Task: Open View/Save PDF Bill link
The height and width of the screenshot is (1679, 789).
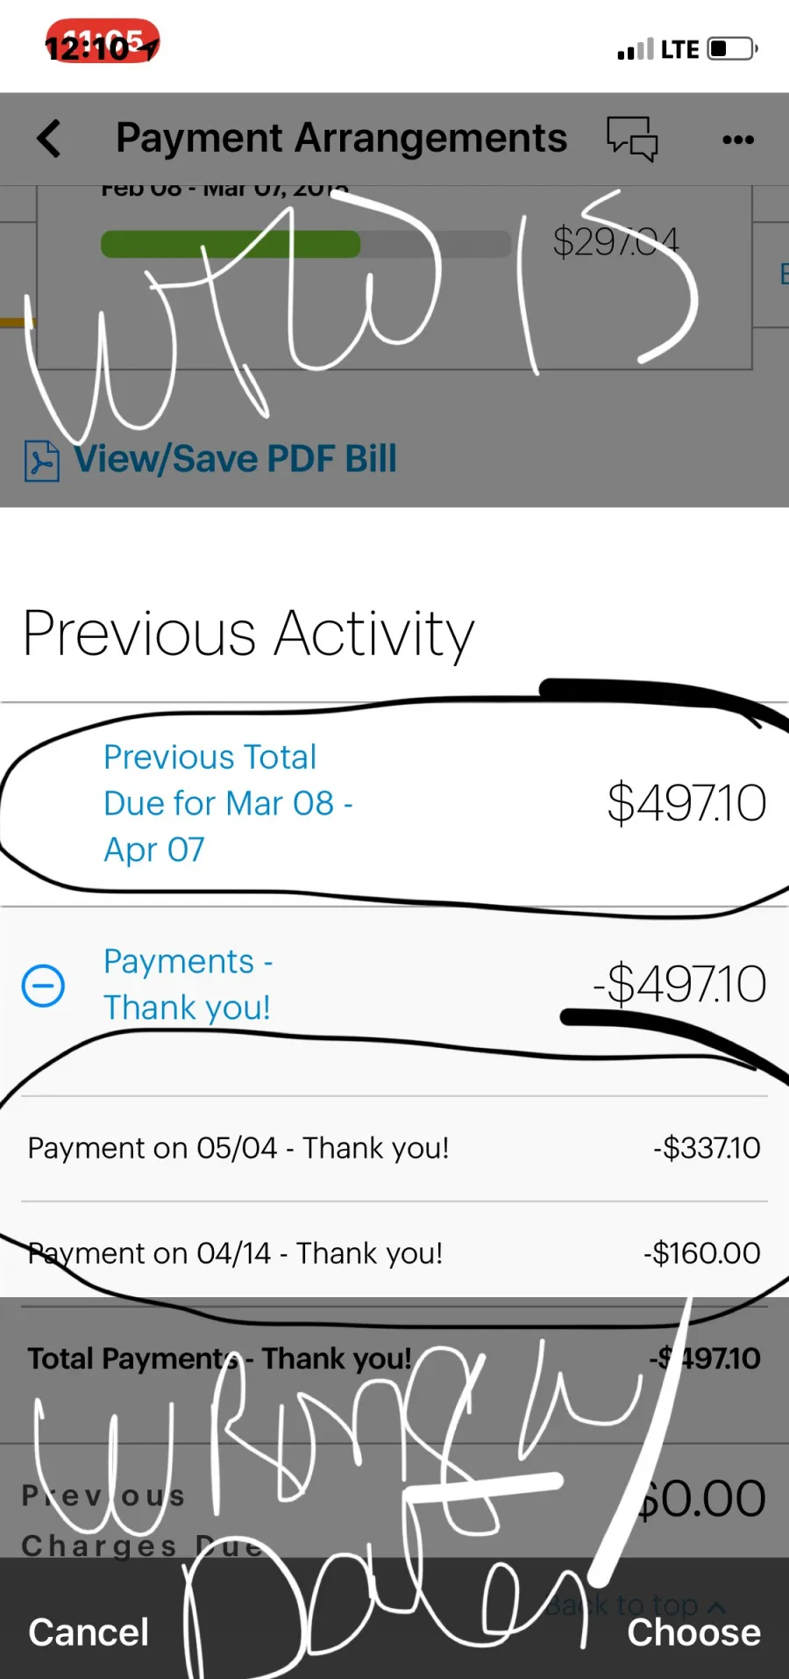Action: 235,459
